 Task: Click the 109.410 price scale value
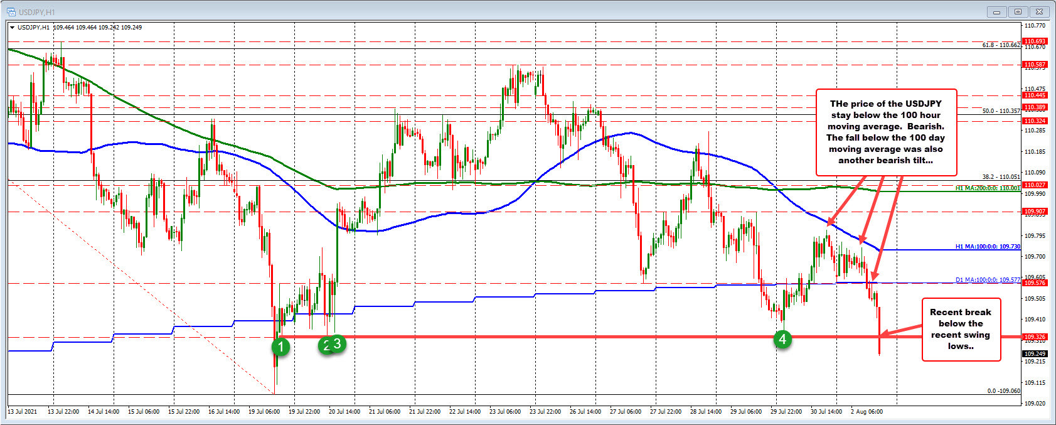click(x=1035, y=320)
